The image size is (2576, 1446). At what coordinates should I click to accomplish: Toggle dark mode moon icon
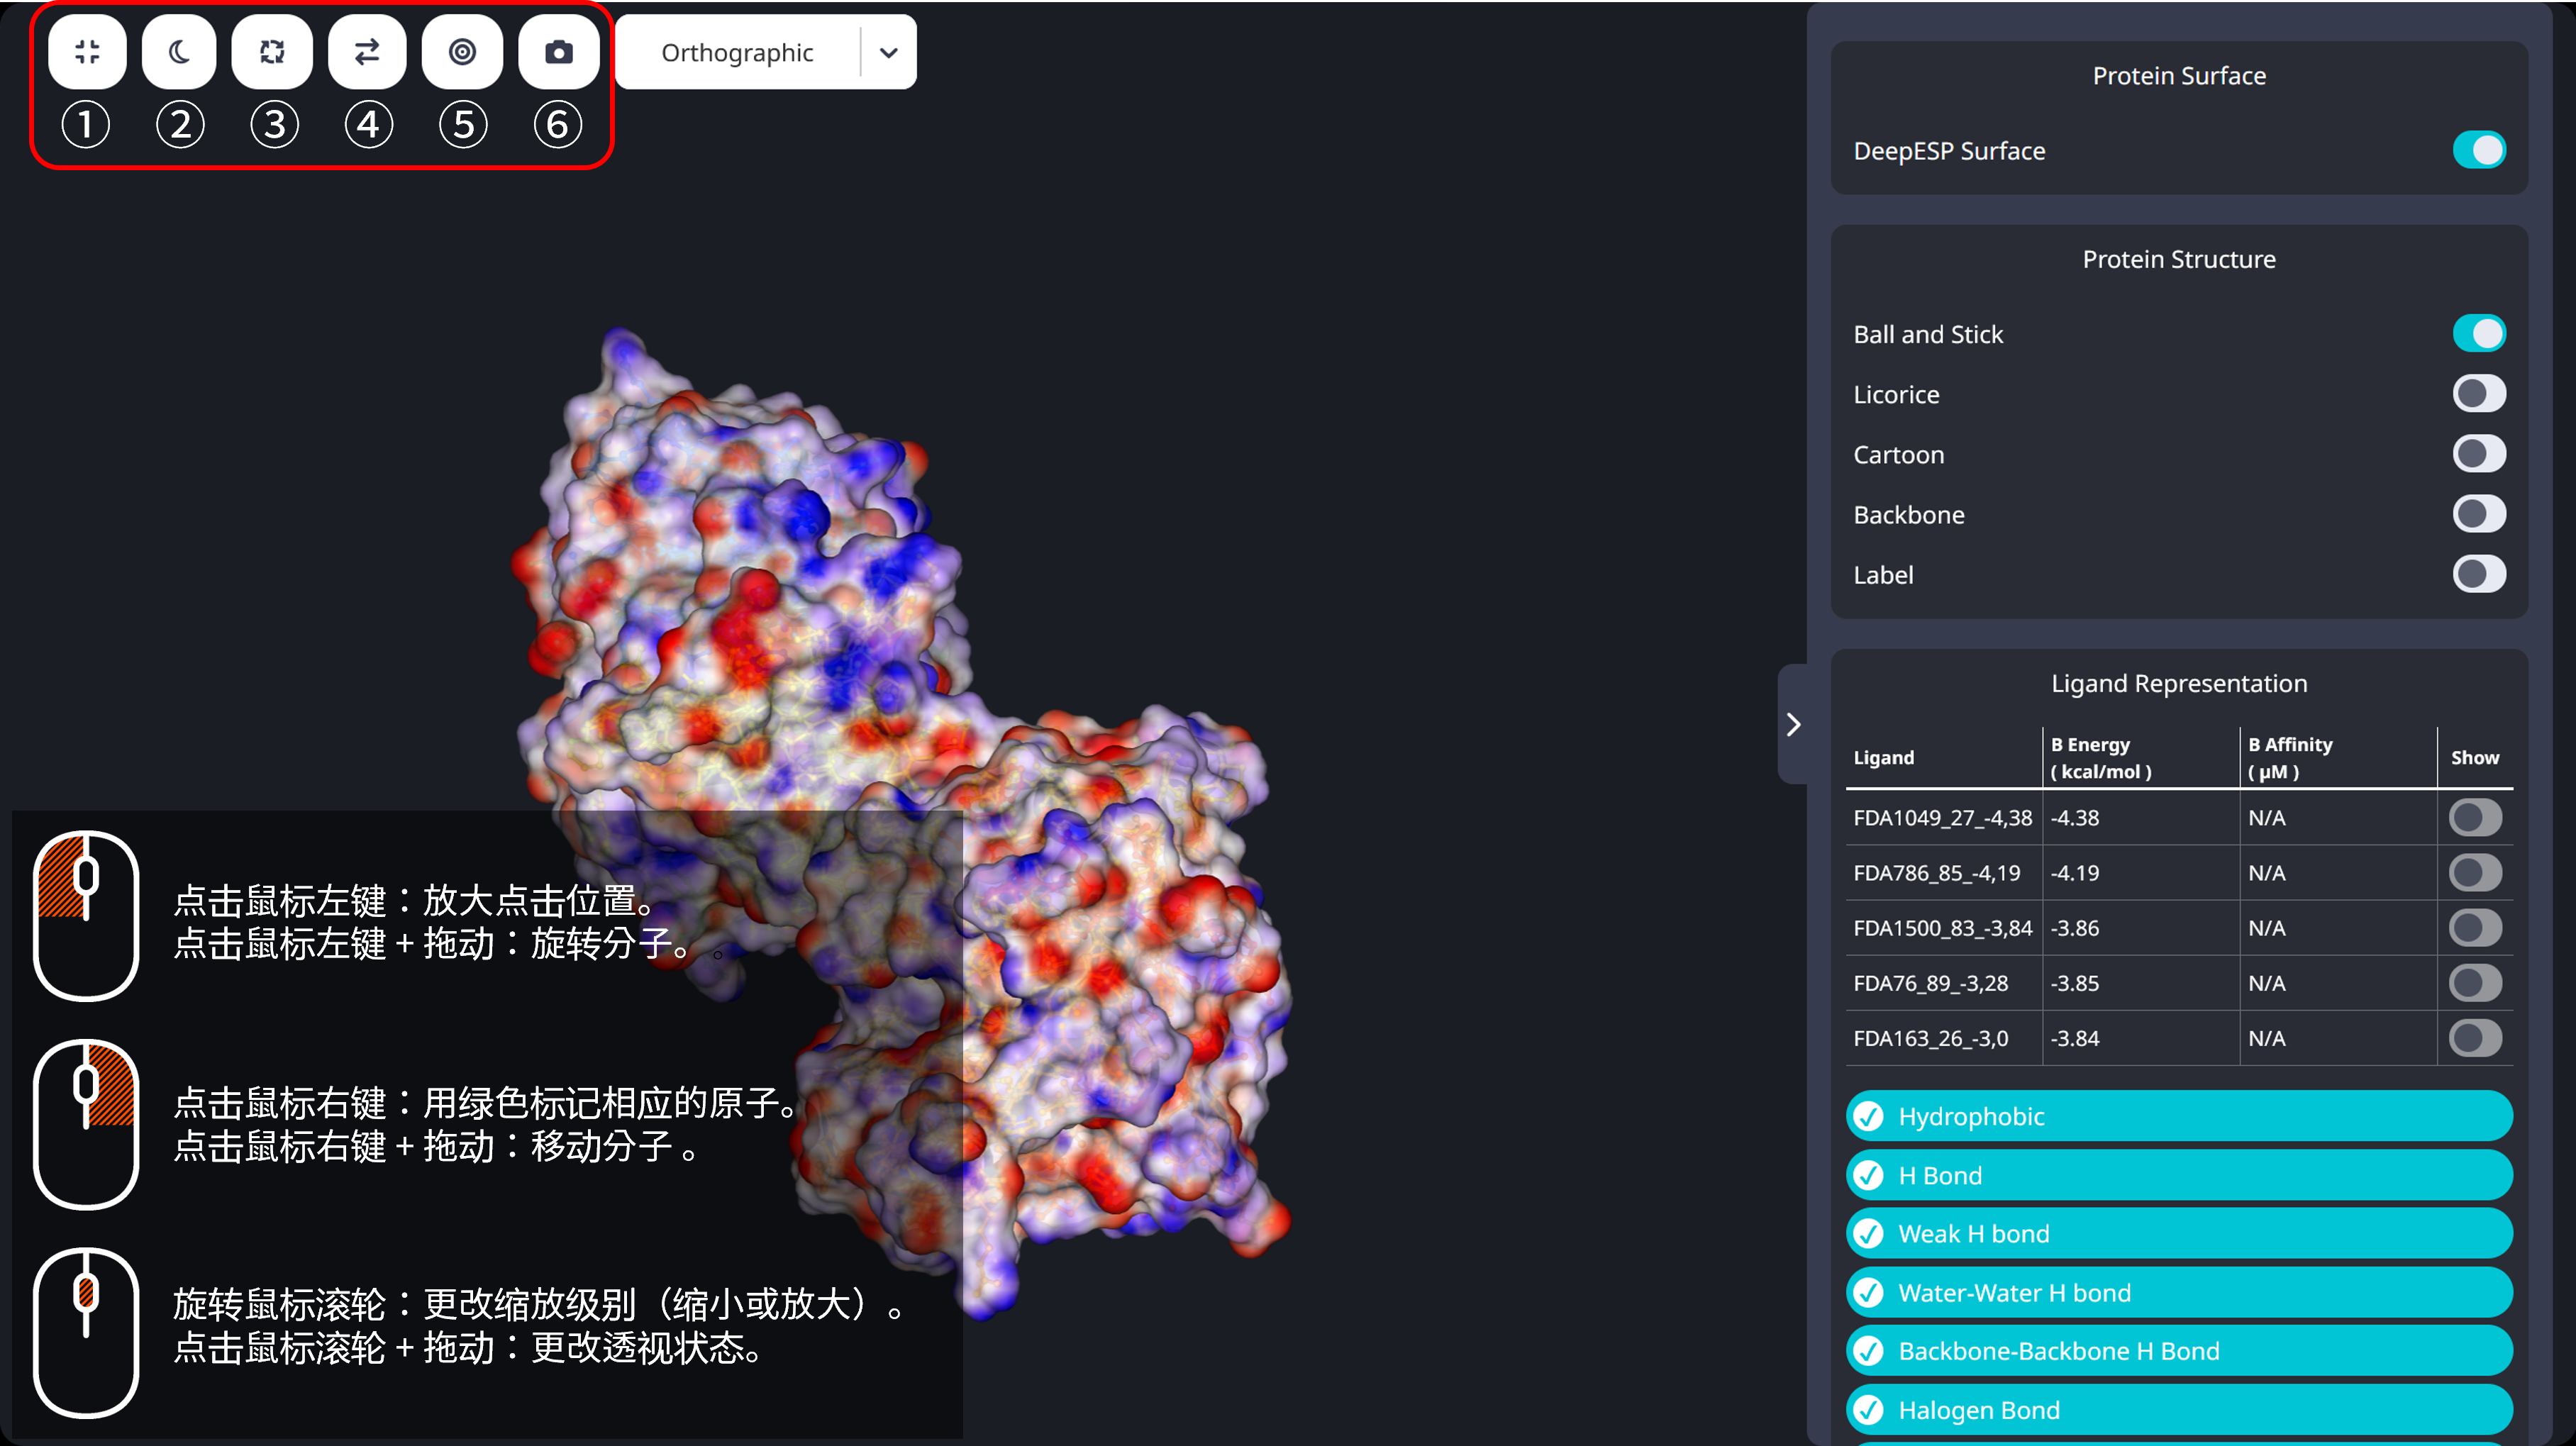[x=179, y=52]
